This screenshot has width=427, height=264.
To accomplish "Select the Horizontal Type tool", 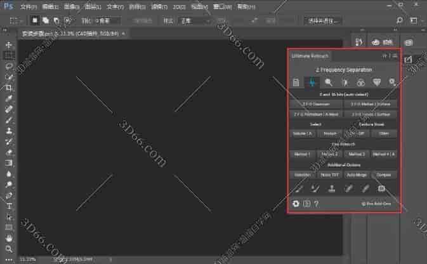I will click(9, 206).
